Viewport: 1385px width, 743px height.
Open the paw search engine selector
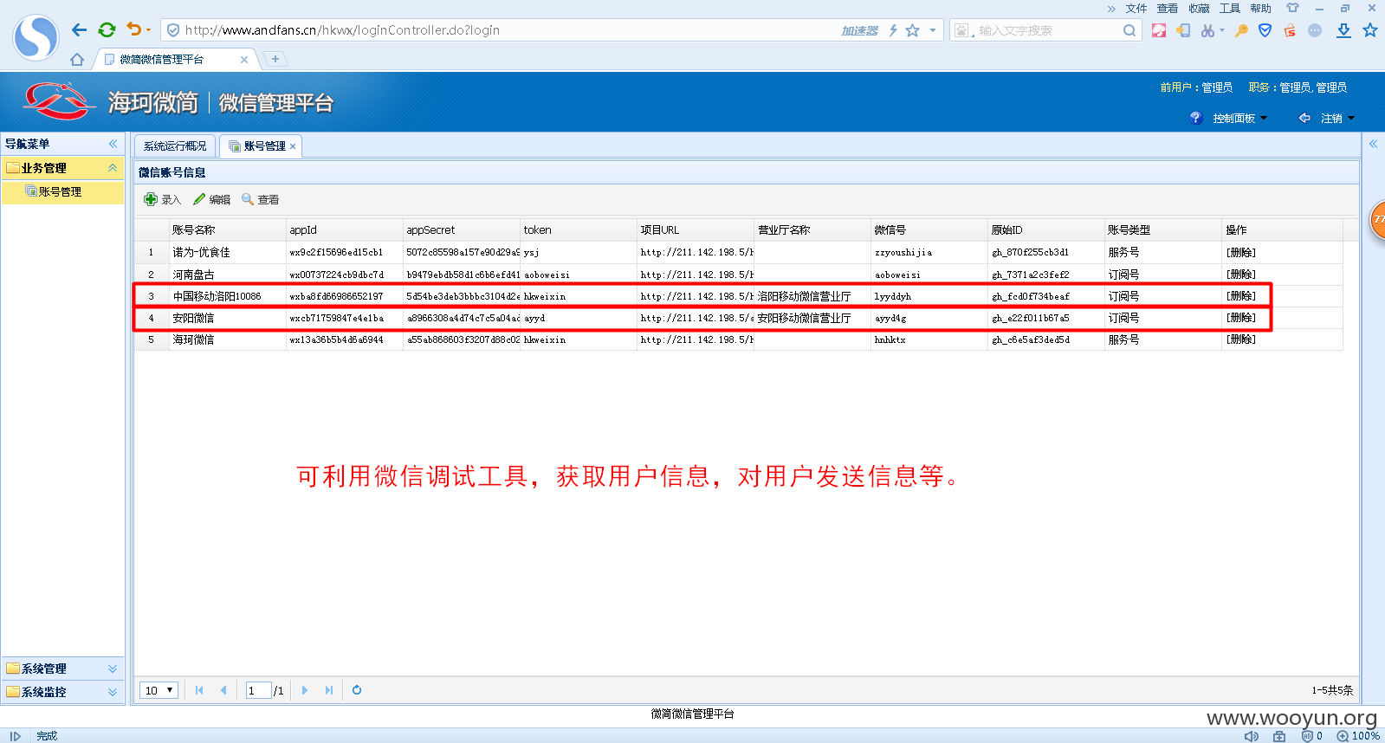pyautogui.click(x=961, y=30)
